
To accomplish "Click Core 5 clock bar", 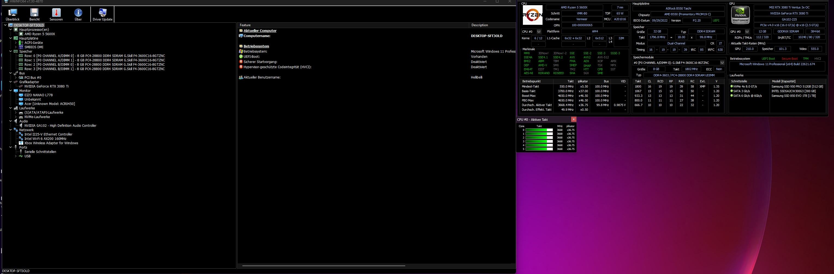I will [539, 149].
